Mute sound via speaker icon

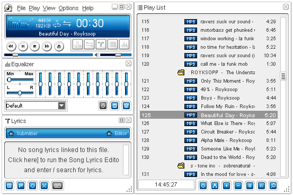pos(96,55)
